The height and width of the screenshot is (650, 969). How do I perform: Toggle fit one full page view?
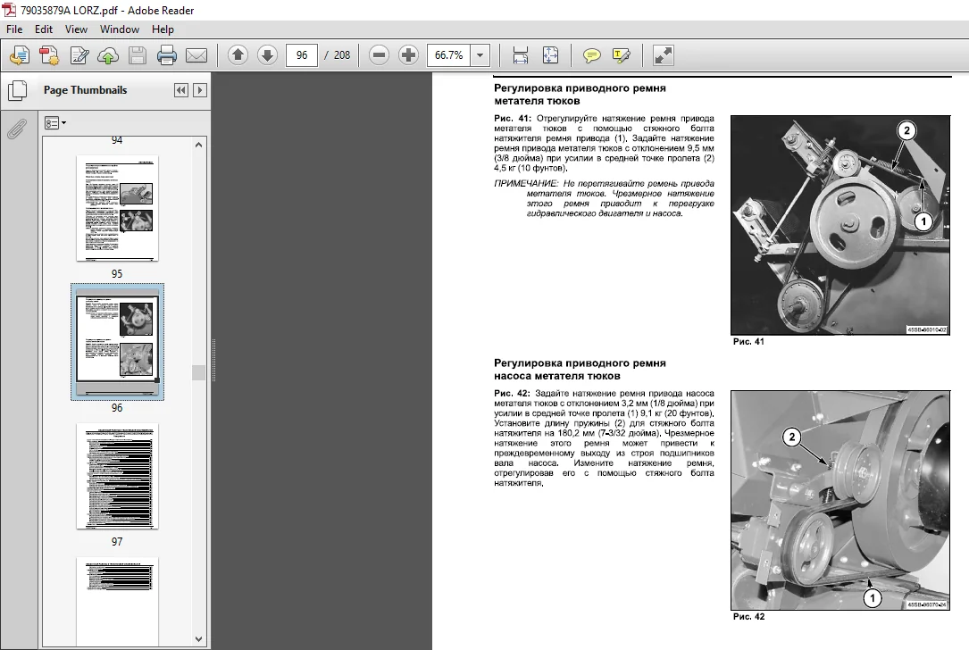point(550,55)
